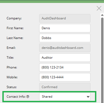Focus the First Name field containing Denis

pos(65,28)
